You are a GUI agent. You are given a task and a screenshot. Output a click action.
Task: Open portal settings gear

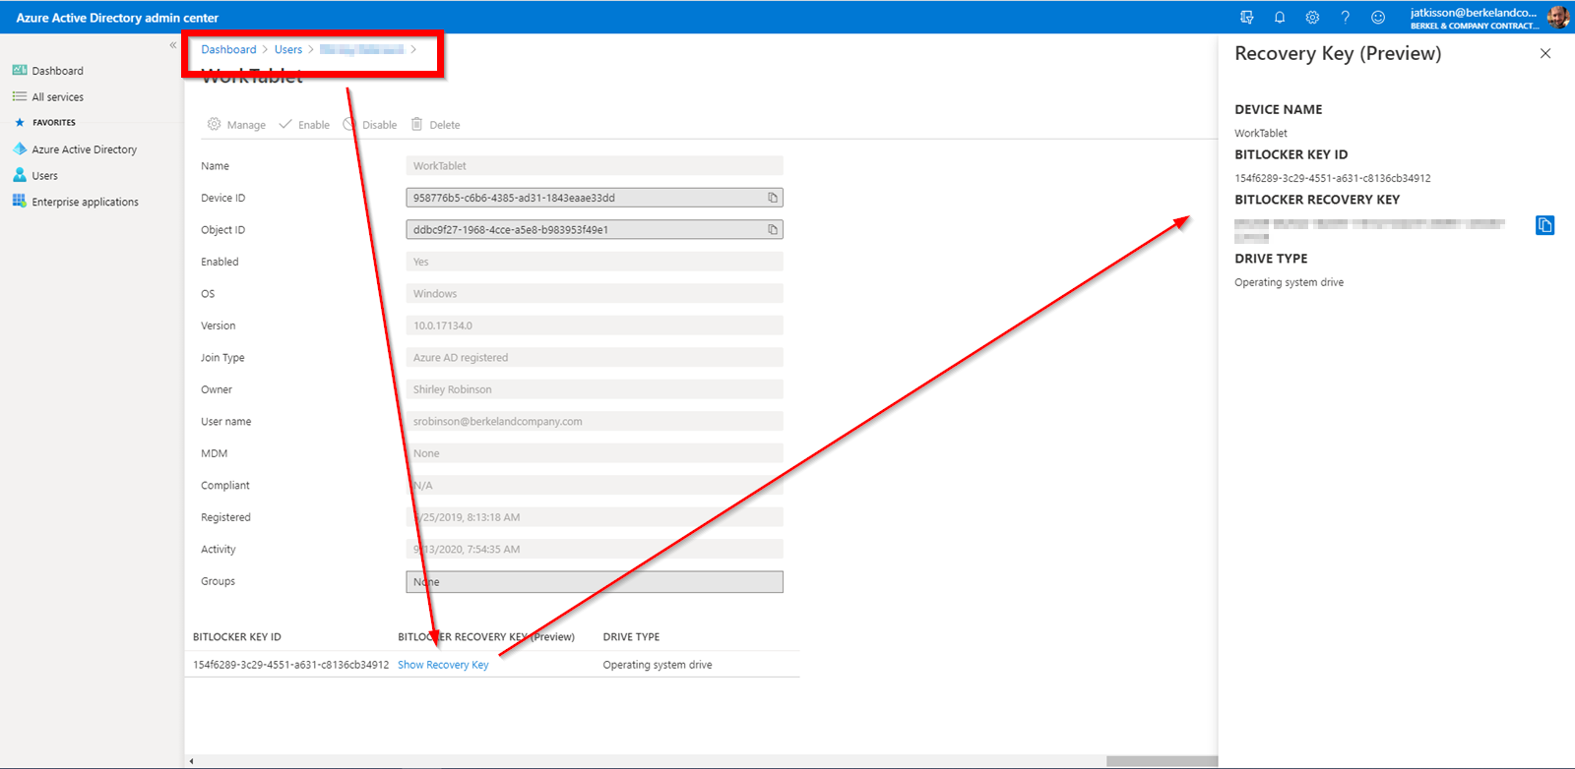pos(1312,17)
